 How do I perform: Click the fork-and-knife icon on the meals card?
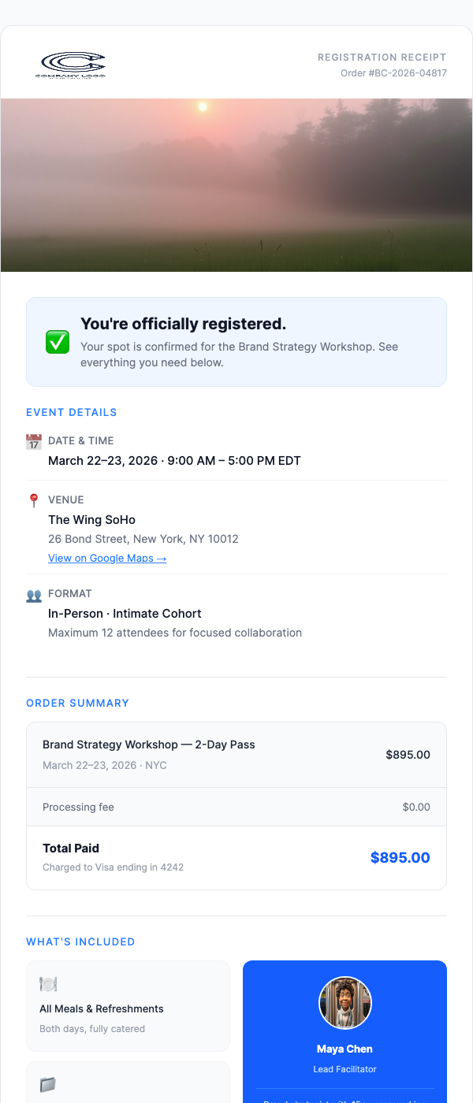tap(47, 983)
